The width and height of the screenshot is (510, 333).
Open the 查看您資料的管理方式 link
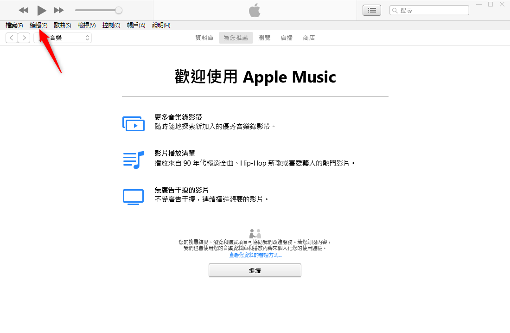tap(255, 255)
